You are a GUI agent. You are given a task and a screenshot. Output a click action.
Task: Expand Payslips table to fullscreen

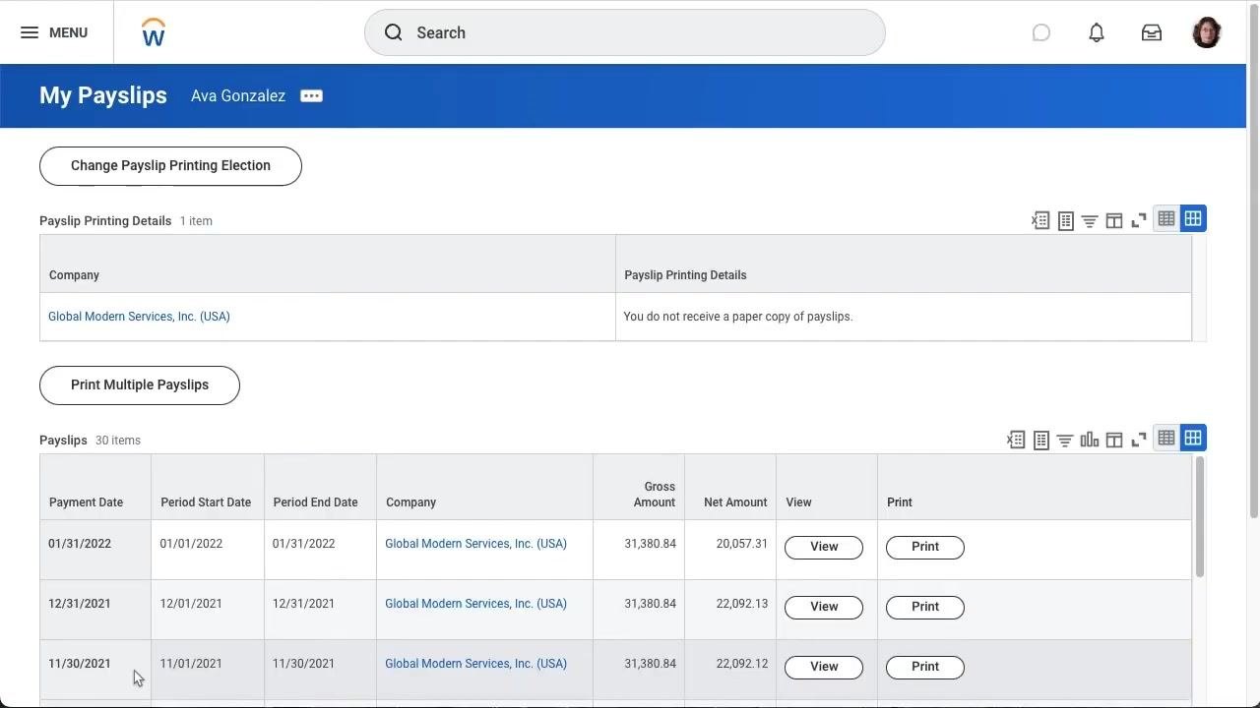[1139, 440]
